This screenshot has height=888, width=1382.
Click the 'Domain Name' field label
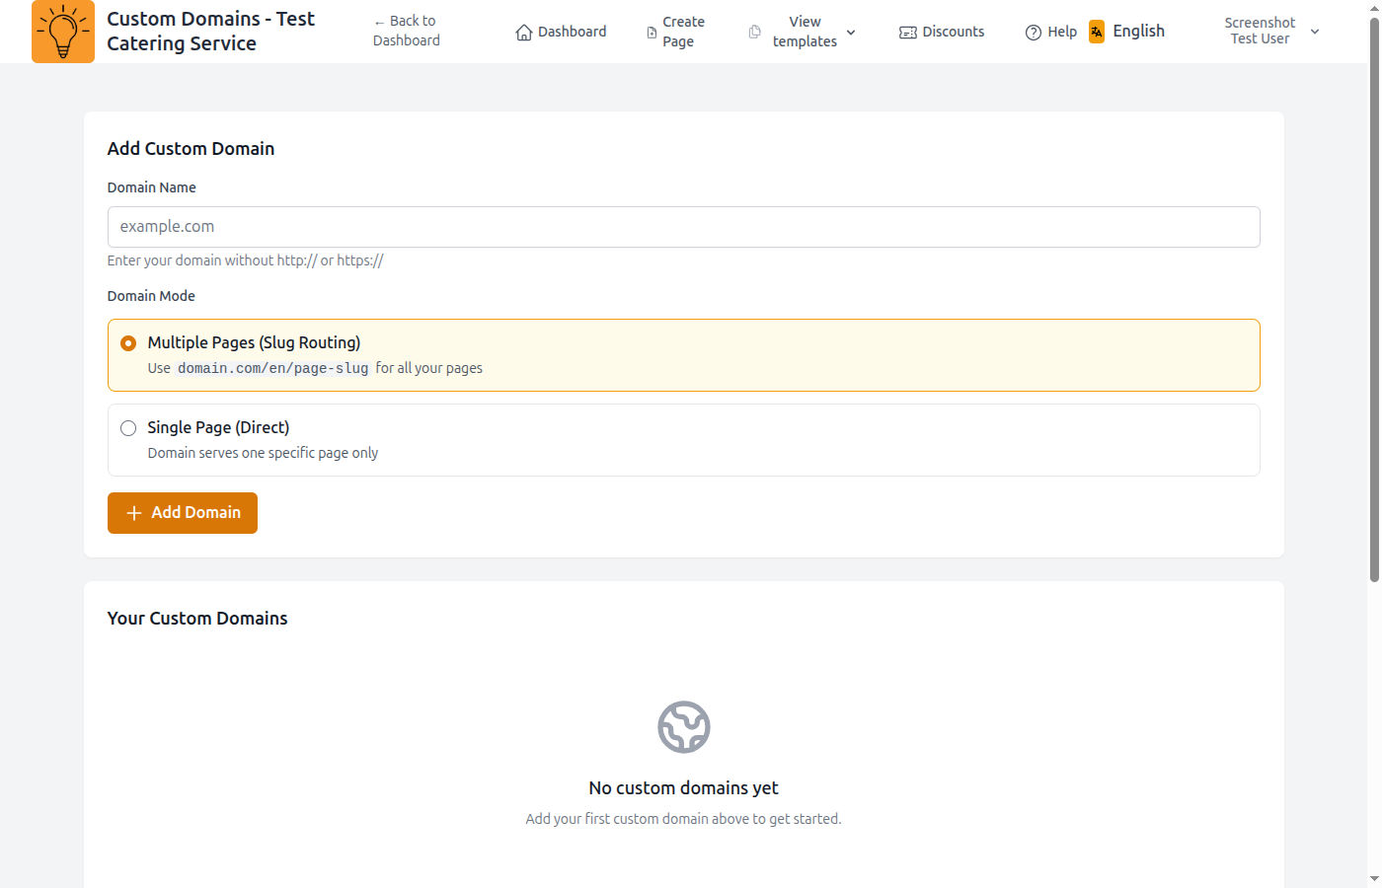[x=152, y=187]
